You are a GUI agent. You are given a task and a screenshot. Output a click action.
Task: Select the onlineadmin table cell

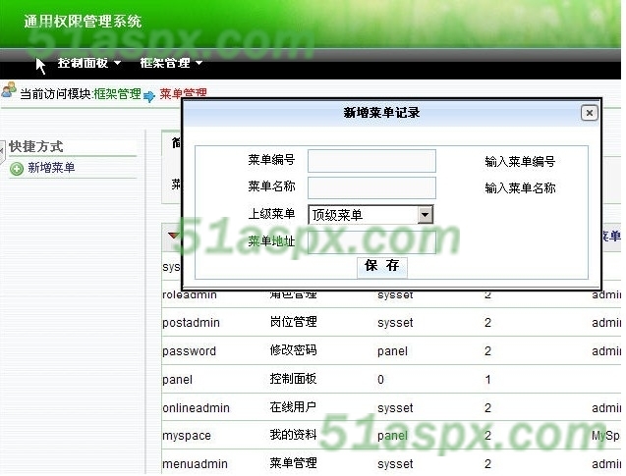tap(196, 408)
